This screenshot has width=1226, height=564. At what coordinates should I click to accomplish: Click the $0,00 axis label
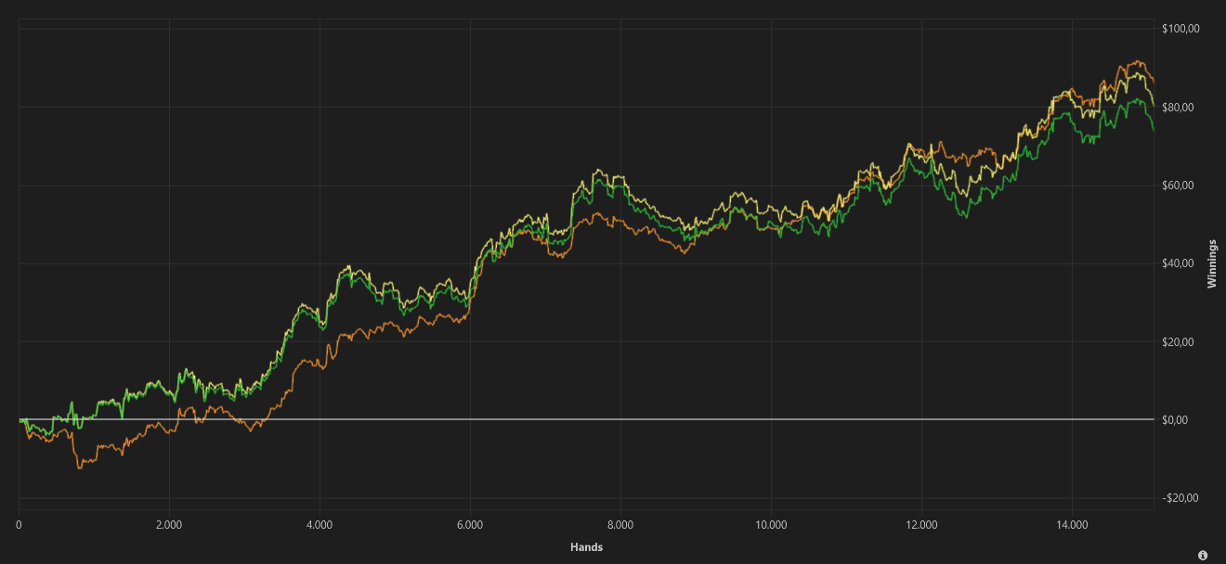[x=1176, y=420]
